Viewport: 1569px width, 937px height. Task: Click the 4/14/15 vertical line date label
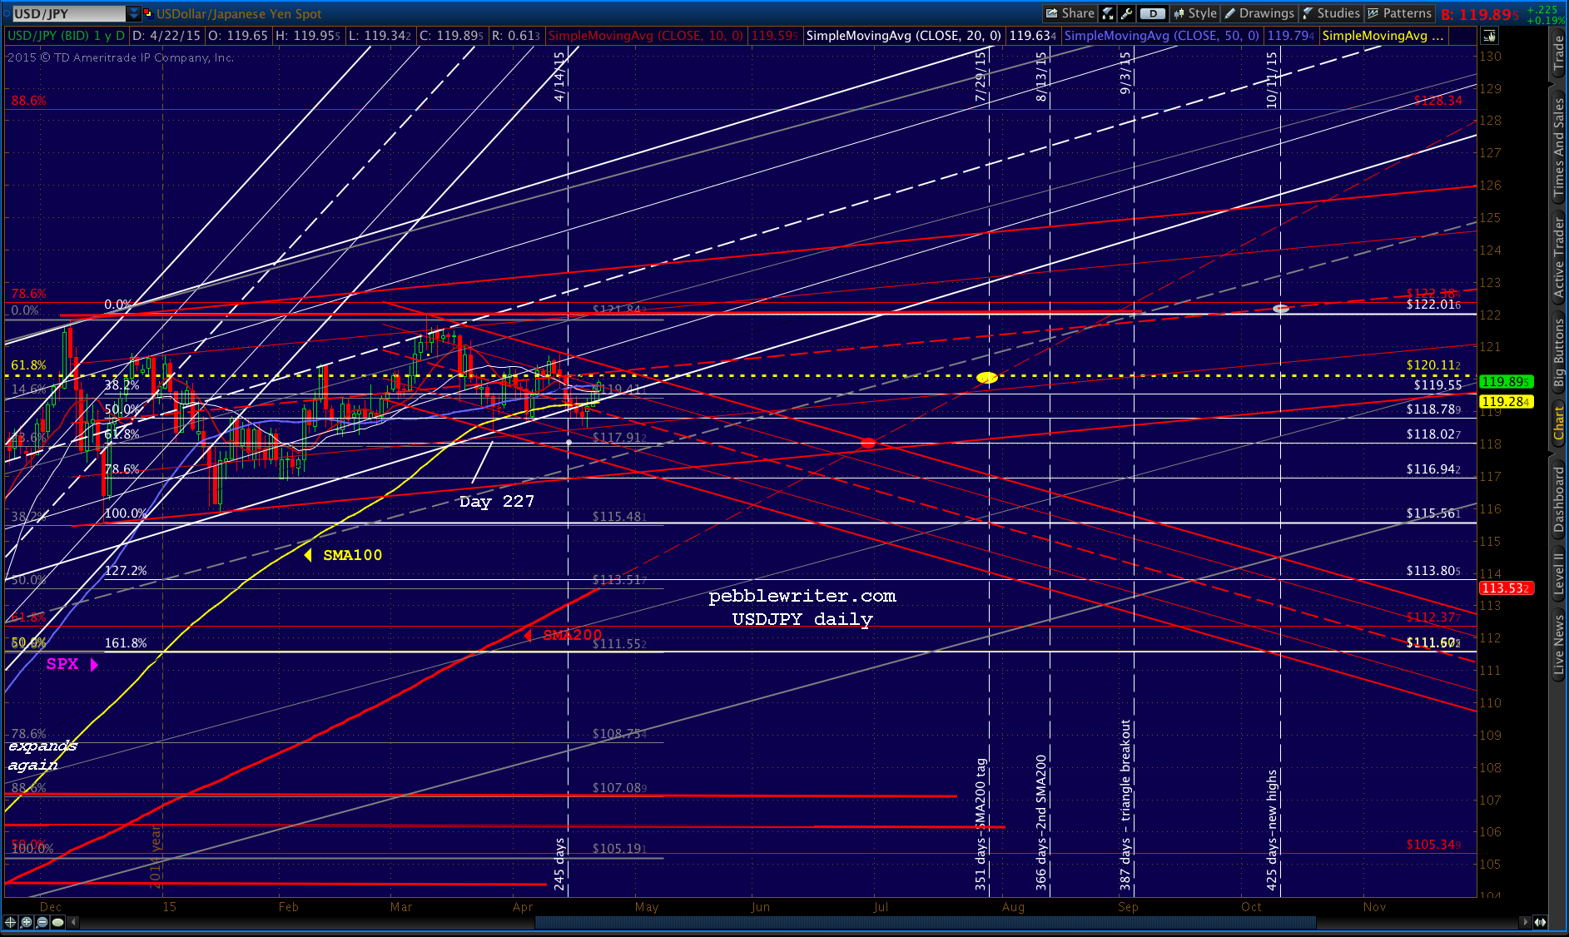(559, 77)
